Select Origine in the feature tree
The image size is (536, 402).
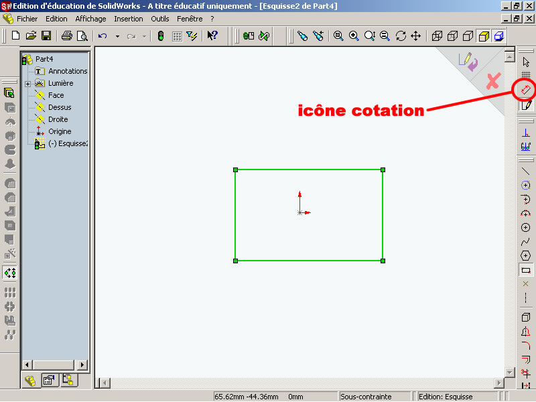pos(60,131)
